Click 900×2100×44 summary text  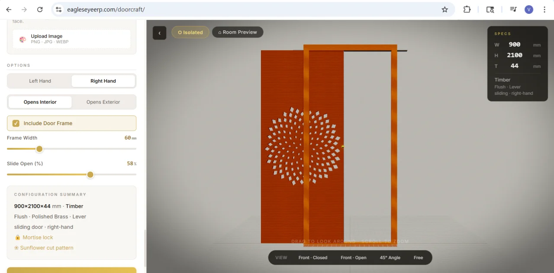[32, 206]
